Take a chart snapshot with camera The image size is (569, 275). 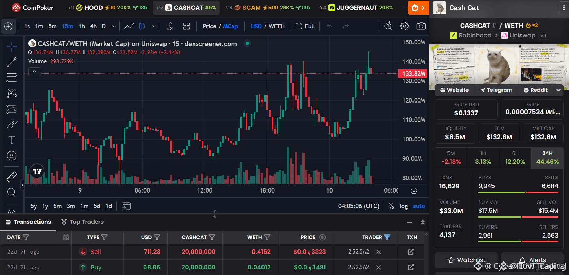pyautogui.click(x=421, y=26)
